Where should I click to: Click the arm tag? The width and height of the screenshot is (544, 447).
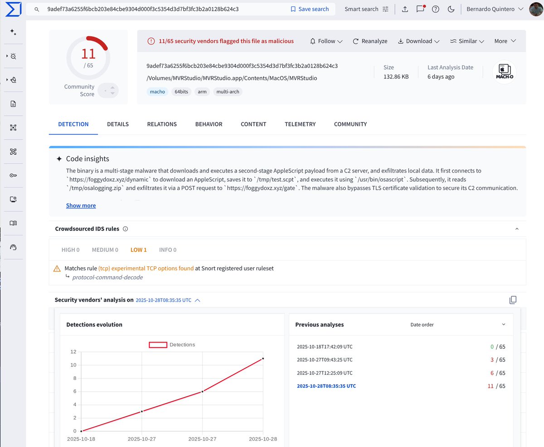point(202,91)
